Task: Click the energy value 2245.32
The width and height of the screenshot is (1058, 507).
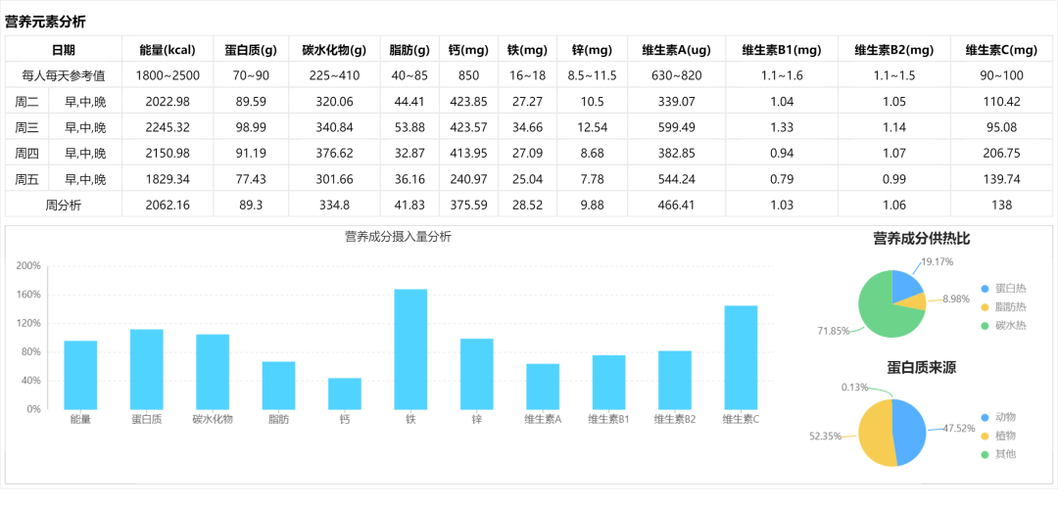Action: [x=168, y=127]
